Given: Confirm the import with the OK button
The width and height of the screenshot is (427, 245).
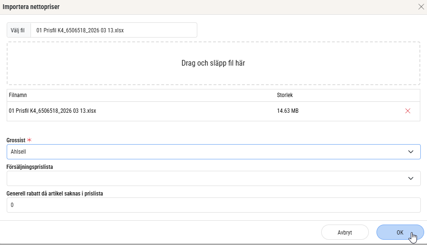Looking at the screenshot, I should pos(400,232).
